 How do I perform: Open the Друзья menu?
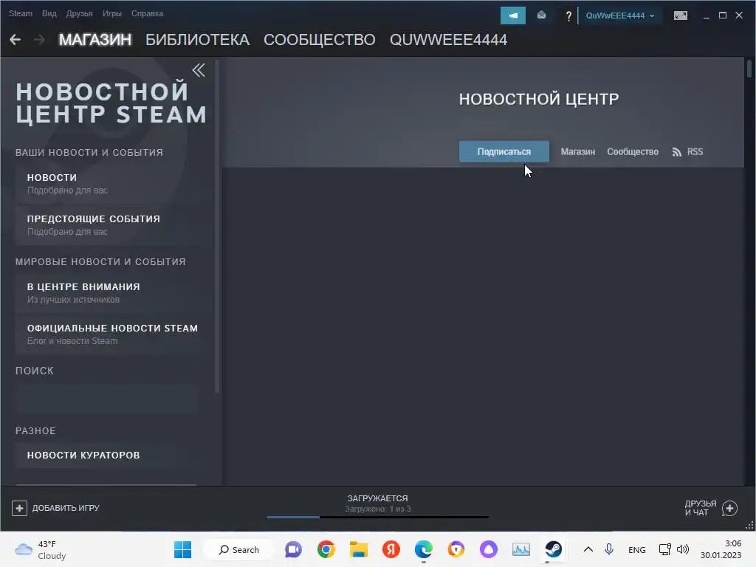(x=79, y=13)
